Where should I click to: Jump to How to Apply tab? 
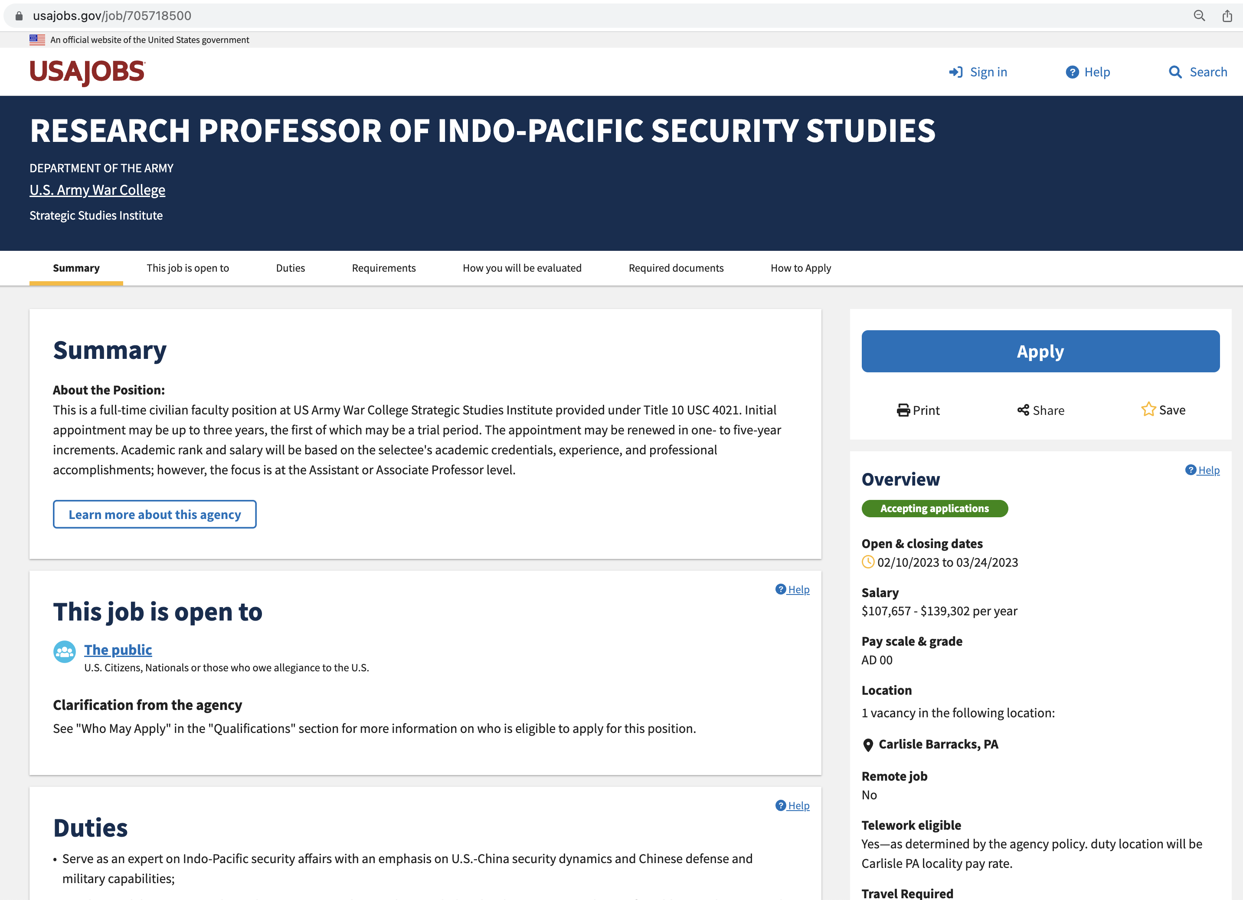801,268
